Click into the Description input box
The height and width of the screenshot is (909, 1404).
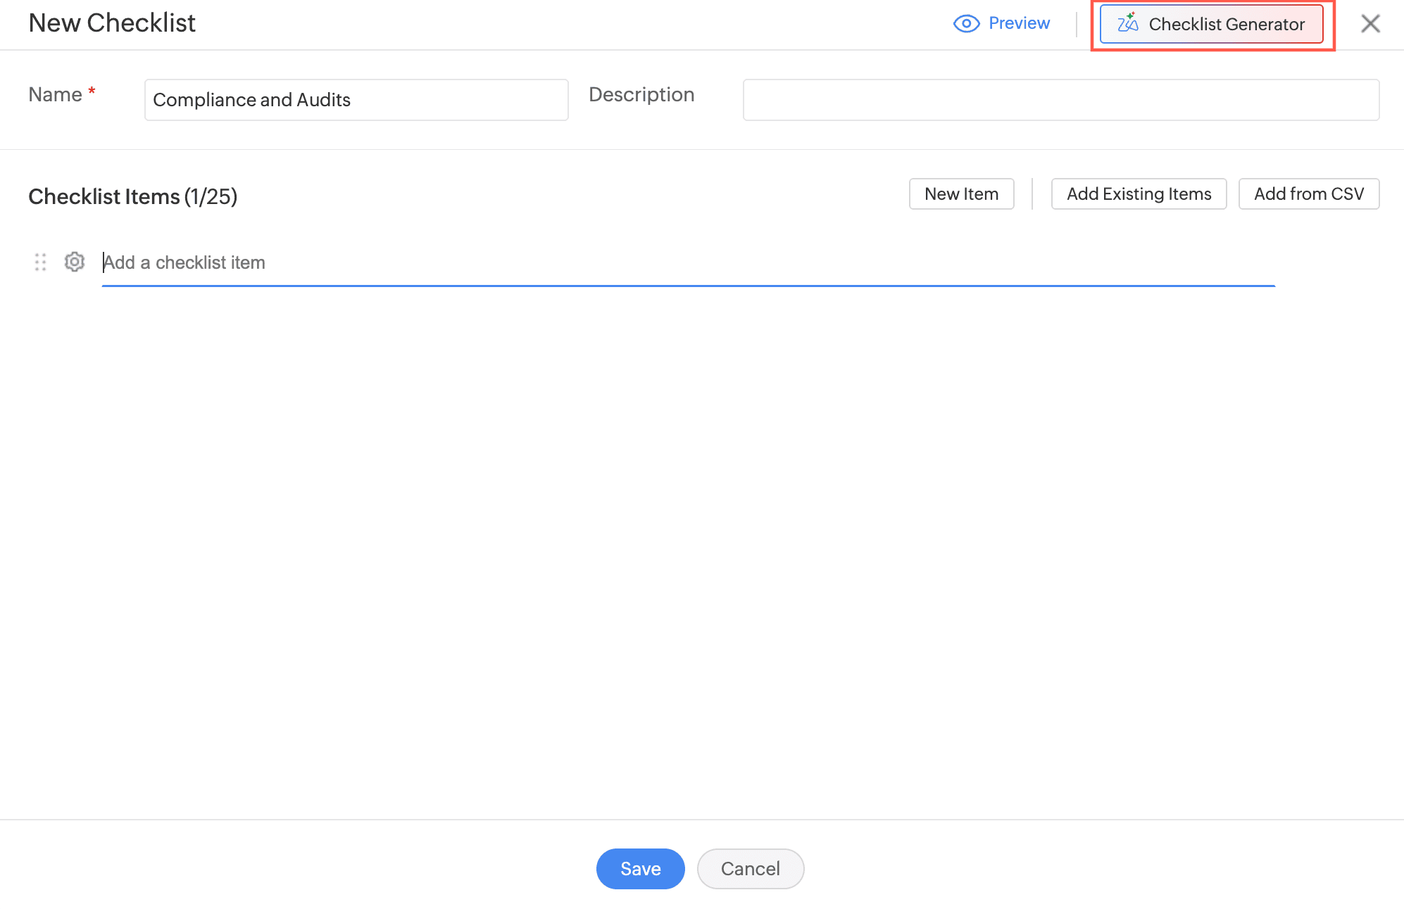1060,100
